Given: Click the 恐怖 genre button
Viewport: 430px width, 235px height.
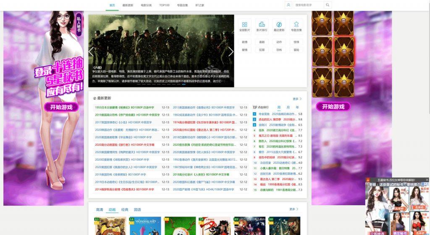Looking at the screenshot, I should 279,50.
